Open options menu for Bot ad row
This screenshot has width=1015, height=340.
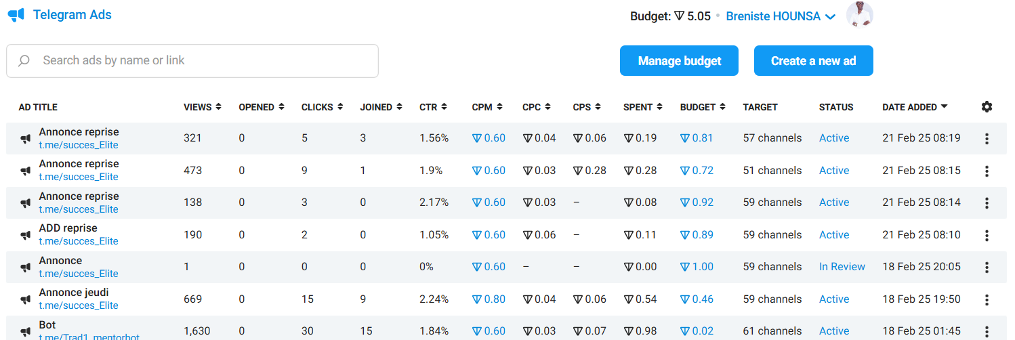pos(987,331)
